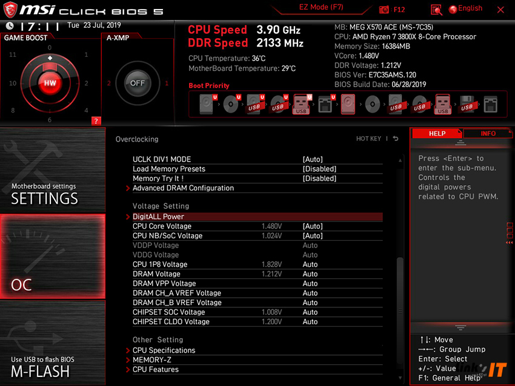Image resolution: width=515 pixels, height=386 pixels.
Task: Edit the CPU 1P8 Voltage Auto field
Action: coord(310,264)
